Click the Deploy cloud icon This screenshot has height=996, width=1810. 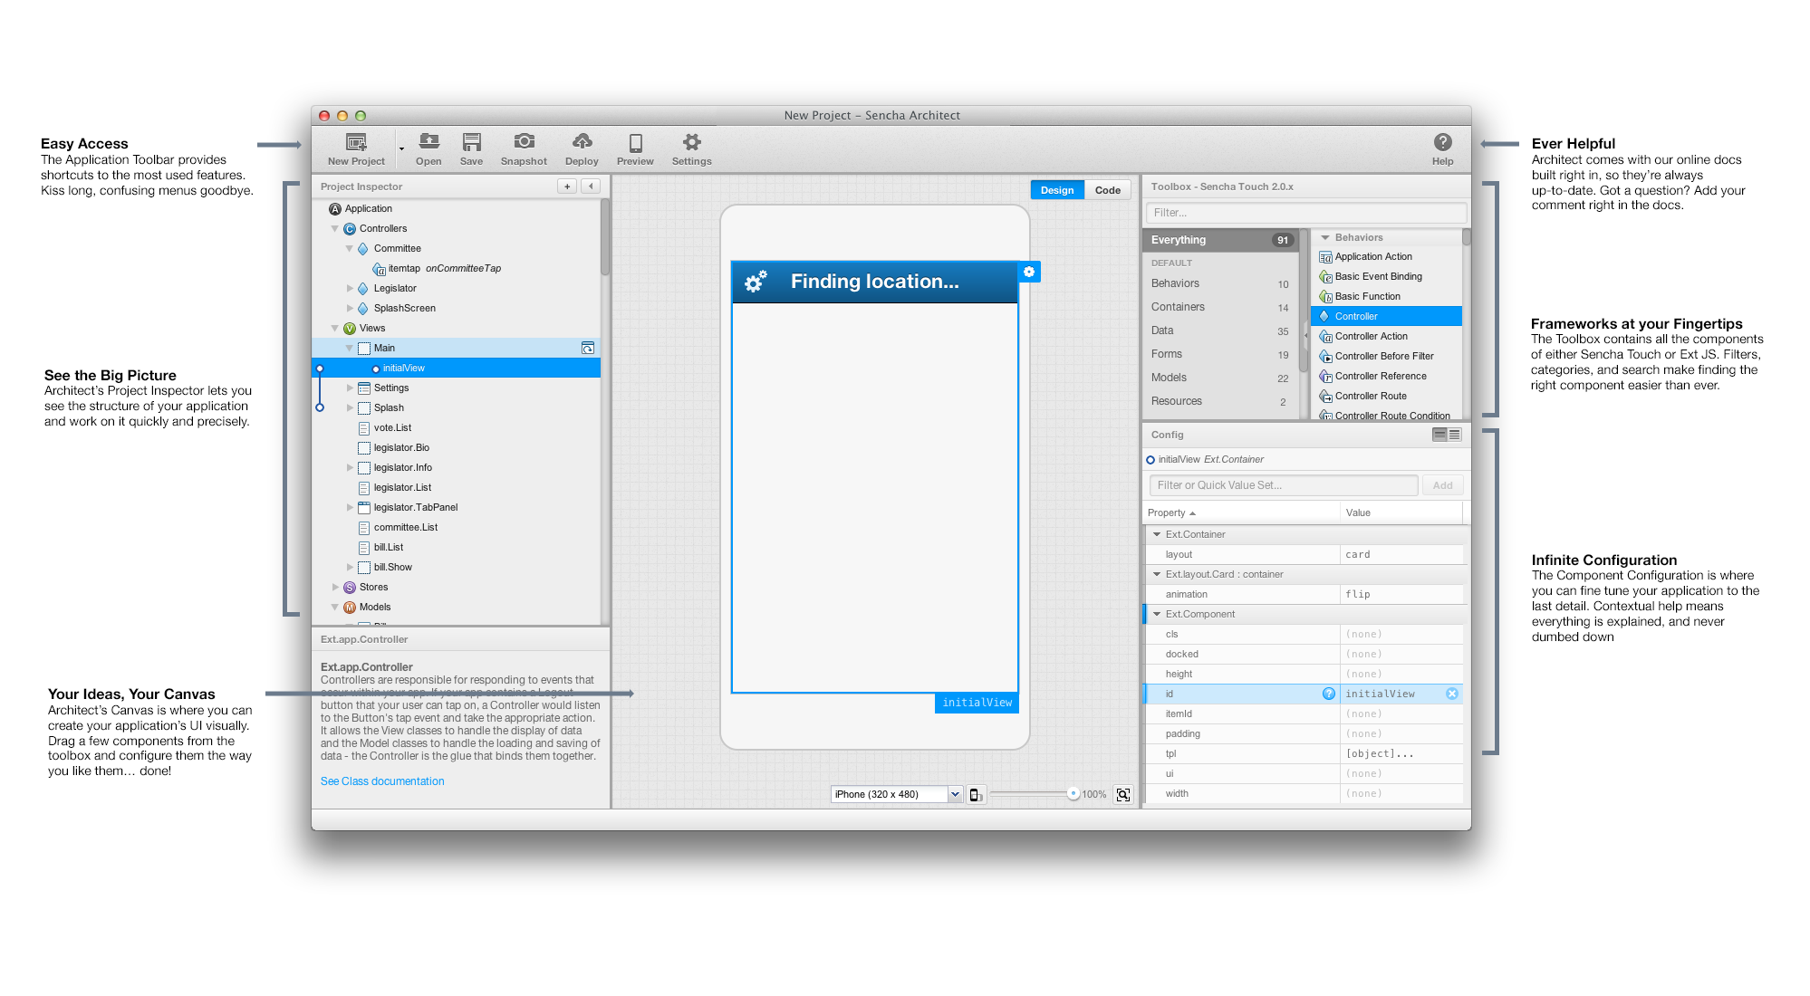pyautogui.click(x=582, y=141)
